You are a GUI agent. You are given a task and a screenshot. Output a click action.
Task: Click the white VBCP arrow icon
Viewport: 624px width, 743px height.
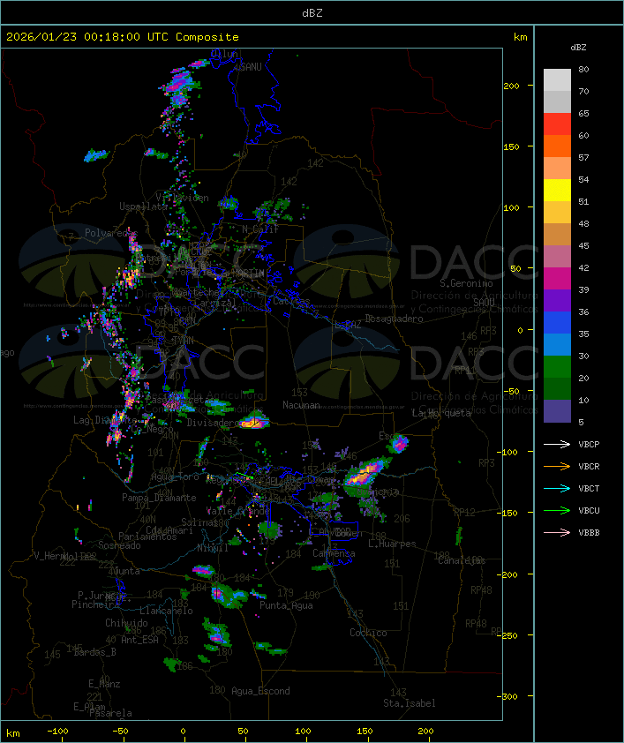click(x=557, y=444)
